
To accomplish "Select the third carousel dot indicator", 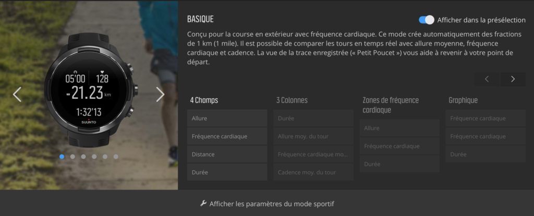I will 83,157.
